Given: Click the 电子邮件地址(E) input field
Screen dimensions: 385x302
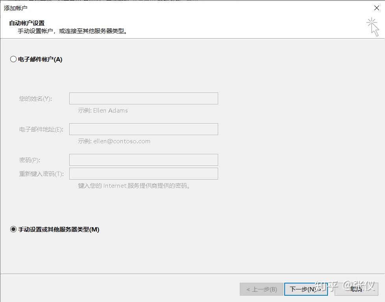Looking at the screenshot, I should (144, 129).
